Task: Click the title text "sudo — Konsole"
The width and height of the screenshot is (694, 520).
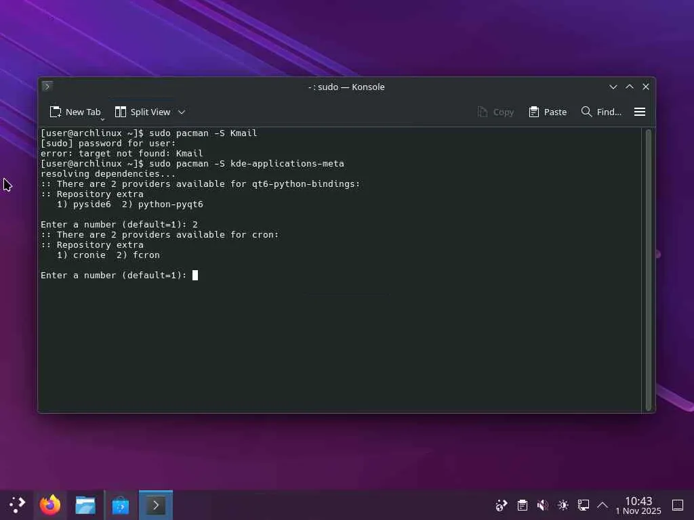Action: click(x=351, y=87)
